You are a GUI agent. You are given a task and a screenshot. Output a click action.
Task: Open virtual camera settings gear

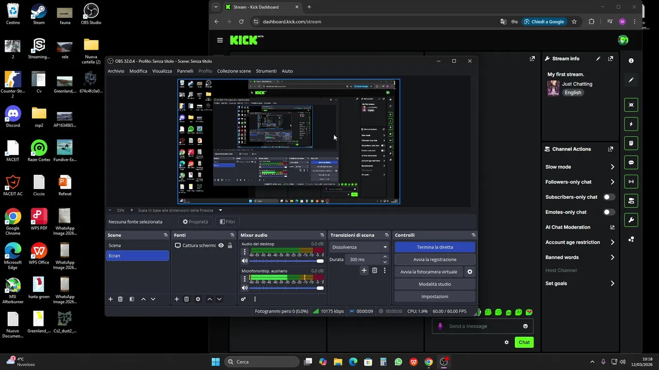click(470, 272)
